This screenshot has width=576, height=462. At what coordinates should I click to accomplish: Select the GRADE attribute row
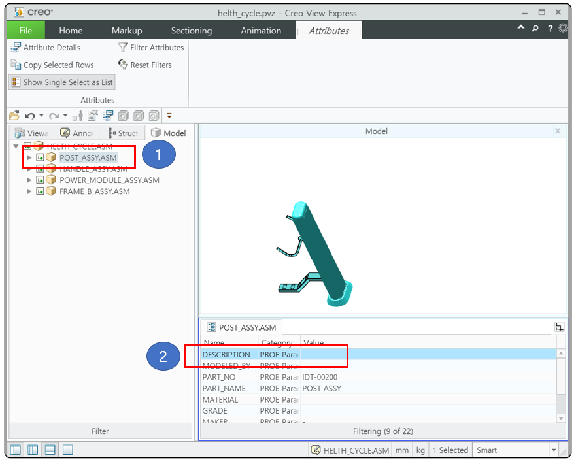tap(379, 410)
